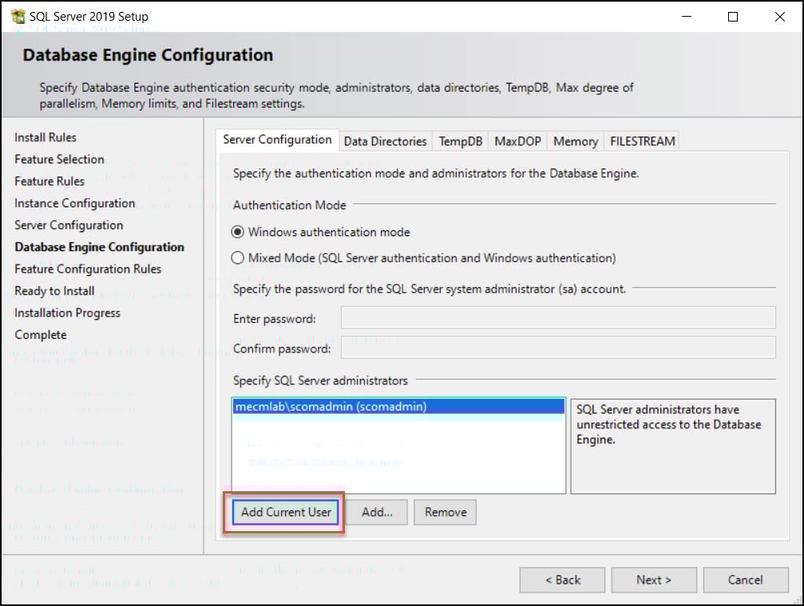Click Instance Configuration step in sidebar
Screen dimensions: 804x606
pos(75,203)
